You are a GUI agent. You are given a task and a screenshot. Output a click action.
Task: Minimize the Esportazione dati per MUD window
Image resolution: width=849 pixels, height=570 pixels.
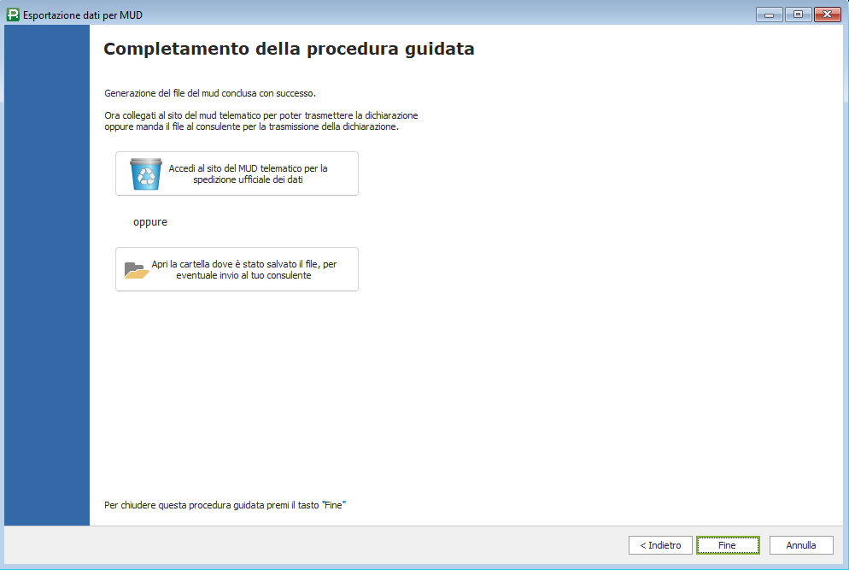[x=770, y=14]
